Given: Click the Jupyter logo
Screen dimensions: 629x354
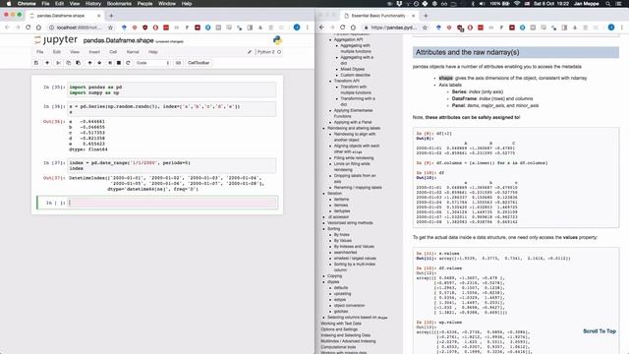Looking at the screenshot, I should click(x=56, y=40).
